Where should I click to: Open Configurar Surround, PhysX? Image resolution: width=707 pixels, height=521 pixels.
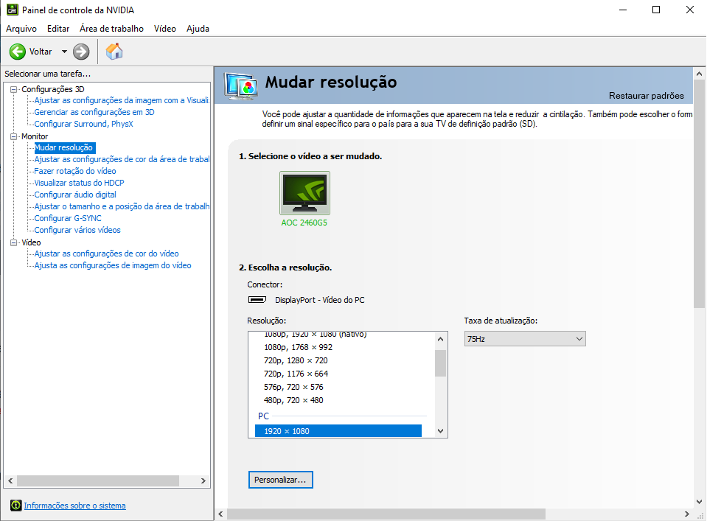tap(84, 124)
